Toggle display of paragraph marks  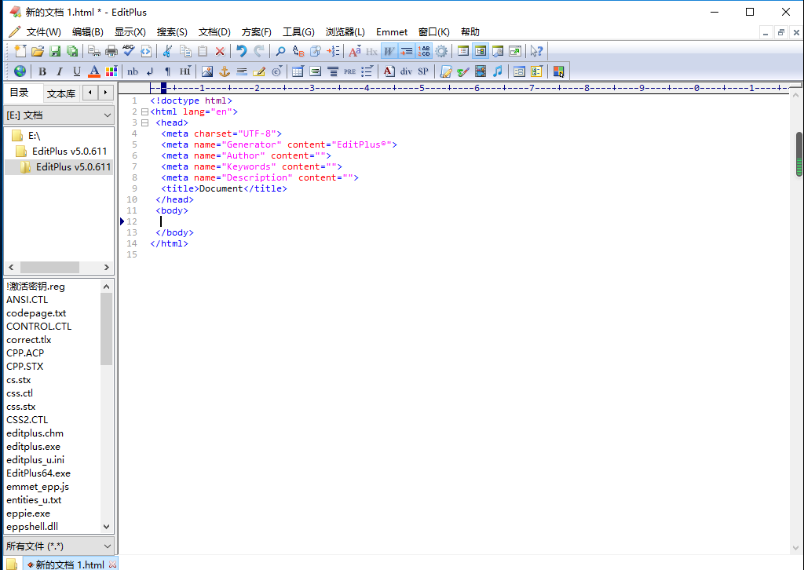pos(166,71)
